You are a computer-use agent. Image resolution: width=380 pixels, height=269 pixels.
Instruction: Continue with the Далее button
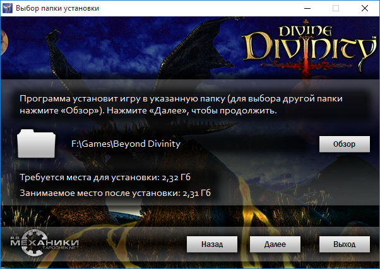pos(275,244)
